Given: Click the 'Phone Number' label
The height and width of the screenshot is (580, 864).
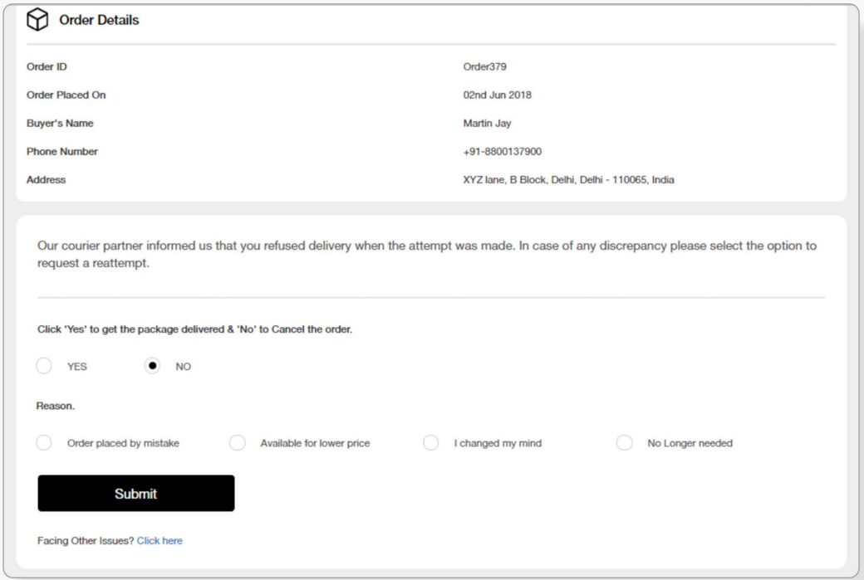Looking at the screenshot, I should 62,151.
